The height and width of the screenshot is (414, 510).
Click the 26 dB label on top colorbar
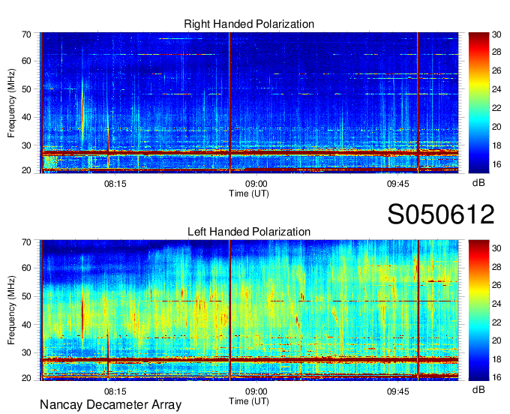[x=496, y=71]
